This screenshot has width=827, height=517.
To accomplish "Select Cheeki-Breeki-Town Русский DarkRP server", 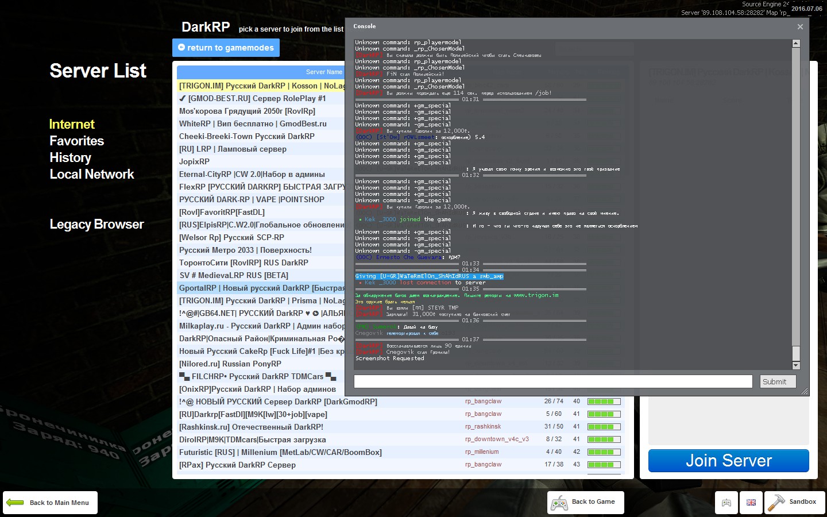I will tap(261, 136).
